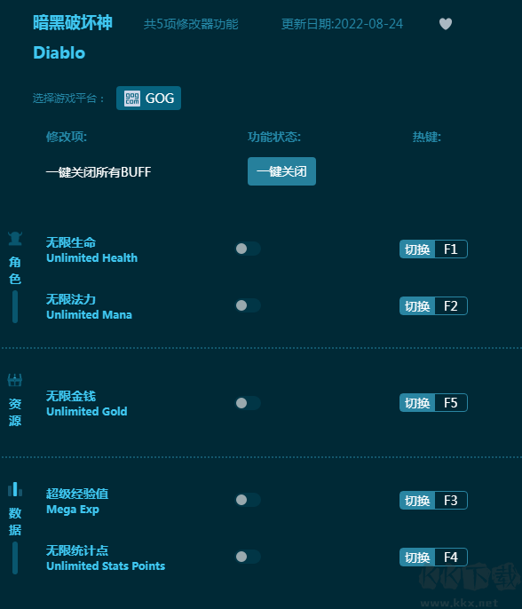
Task: Turn on Unlimited Gold switch
Action: click(248, 403)
